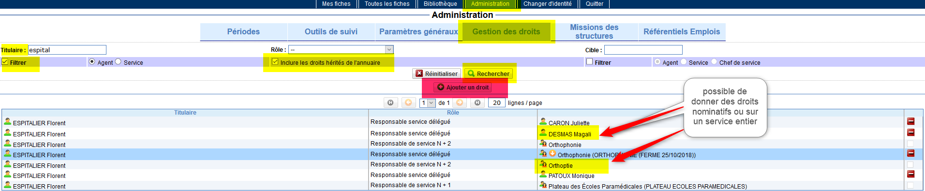Click Quitter in the top menu
Viewport: 925px width, 191px height.
pos(595,4)
